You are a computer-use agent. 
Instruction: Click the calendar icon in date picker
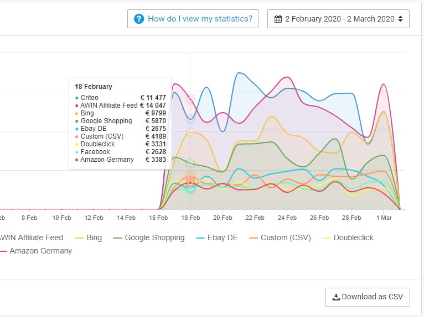278,19
